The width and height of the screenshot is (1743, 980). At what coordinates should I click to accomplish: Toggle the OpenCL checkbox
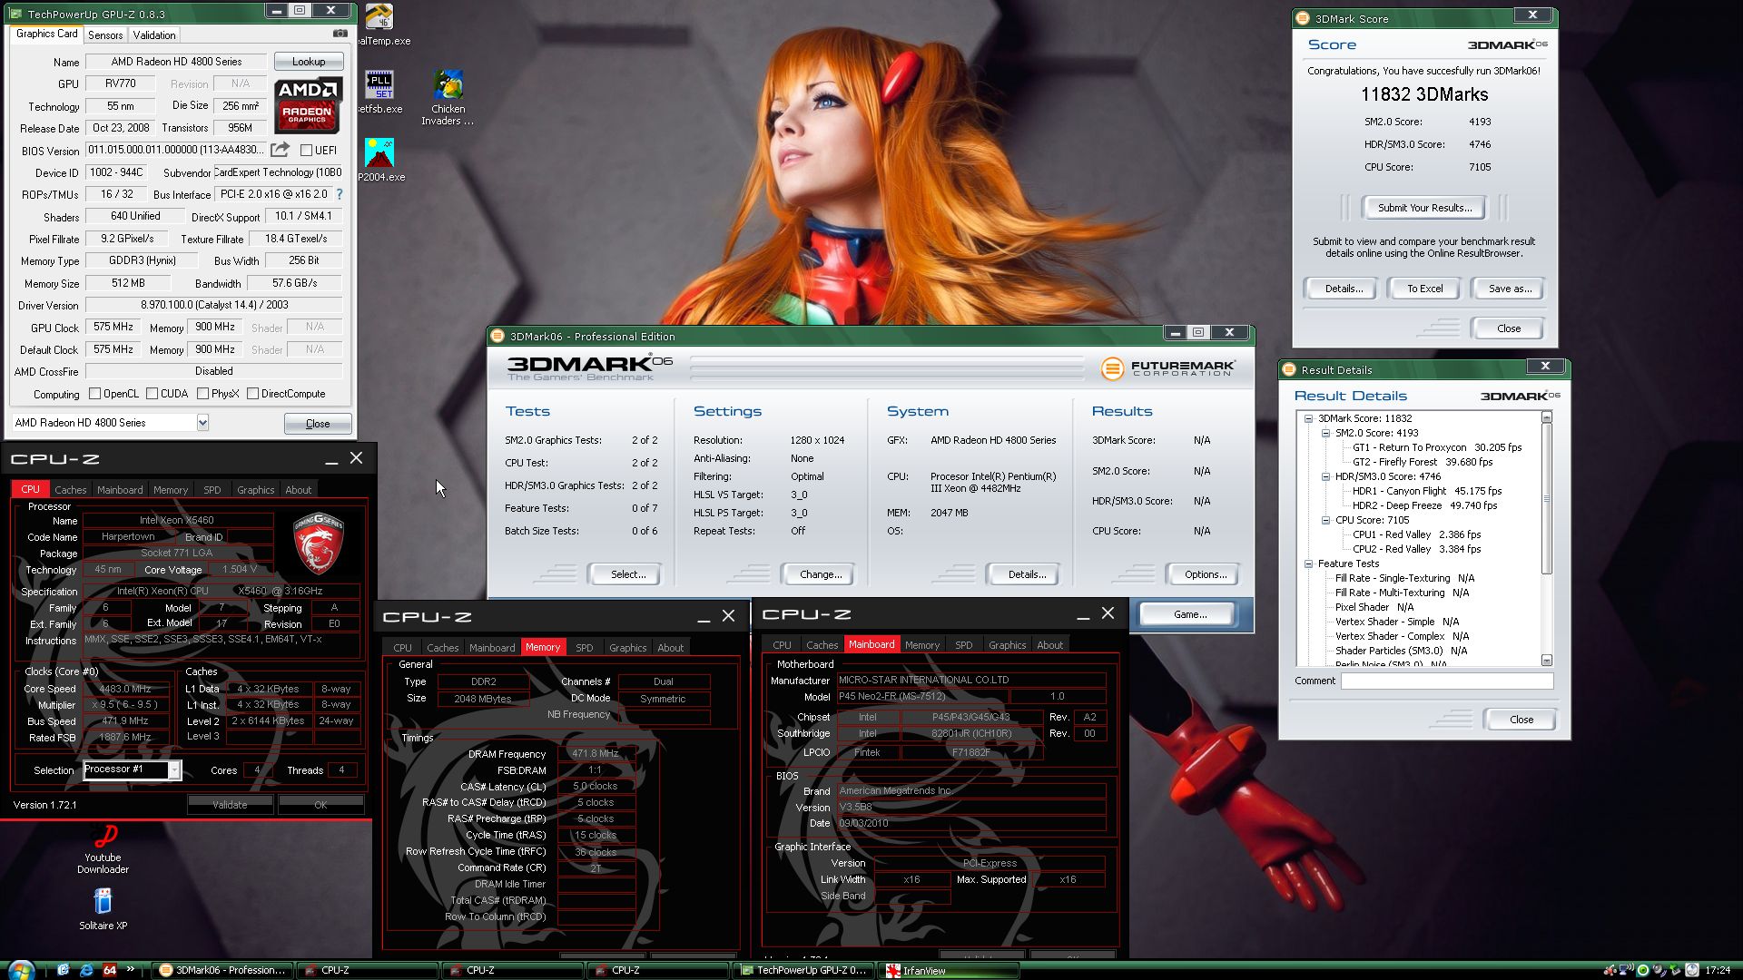click(94, 394)
